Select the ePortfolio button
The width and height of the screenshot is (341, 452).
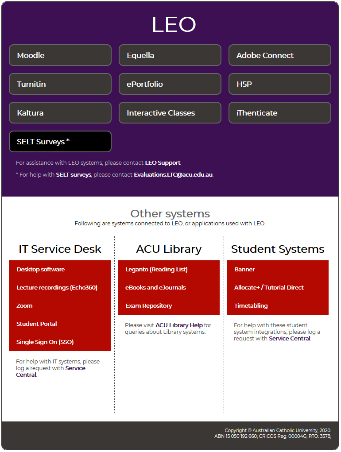pyautogui.click(x=170, y=84)
